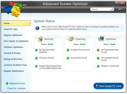Screen dimensions: 127x94
Task: Click green check beside System files backup taken
Action: (x=36, y=66)
